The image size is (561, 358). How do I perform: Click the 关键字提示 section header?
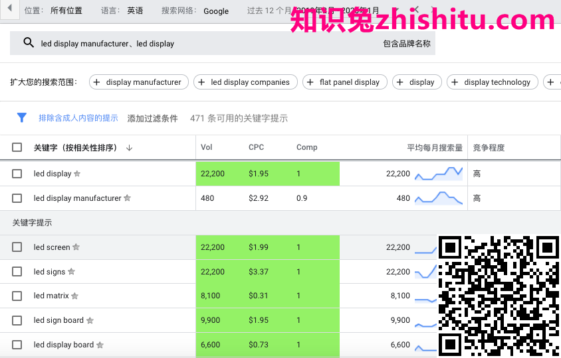[x=32, y=223]
